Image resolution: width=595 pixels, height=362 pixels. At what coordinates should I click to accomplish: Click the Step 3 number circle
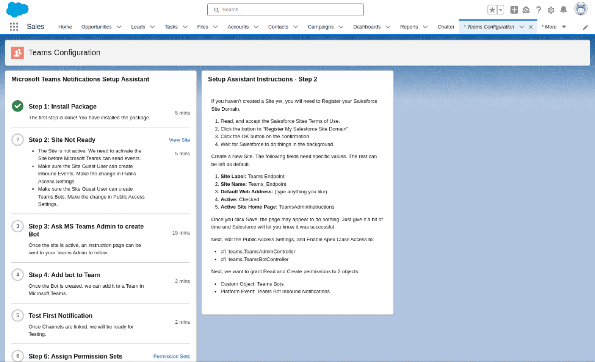[17, 226]
